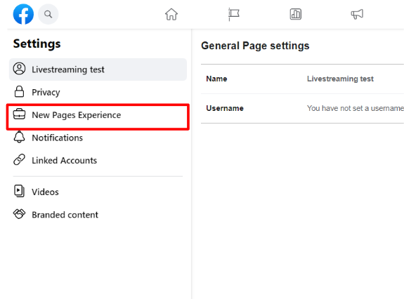Screen dimensions: 404x299
Task: Open Ad Center megaphone icon
Action: click(x=357, y=14)
